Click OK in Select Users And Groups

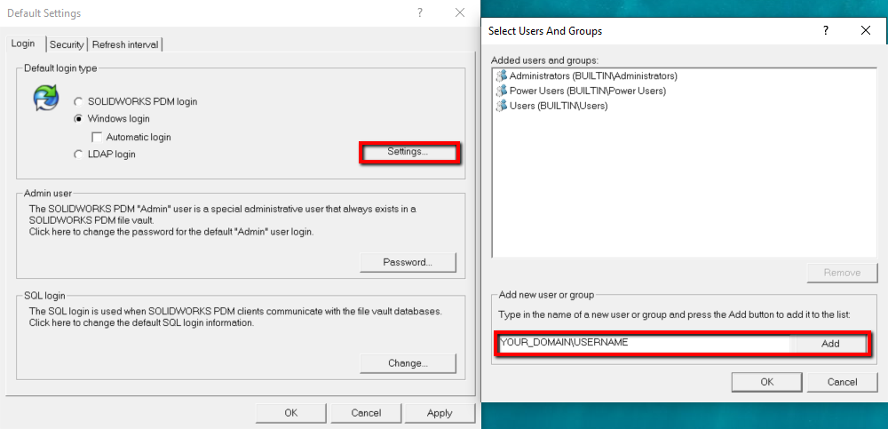click(767, 382)
